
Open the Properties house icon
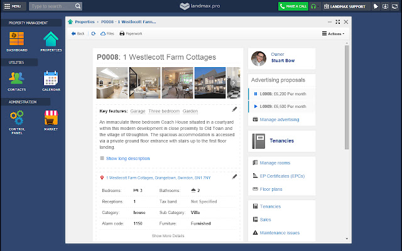51,41
